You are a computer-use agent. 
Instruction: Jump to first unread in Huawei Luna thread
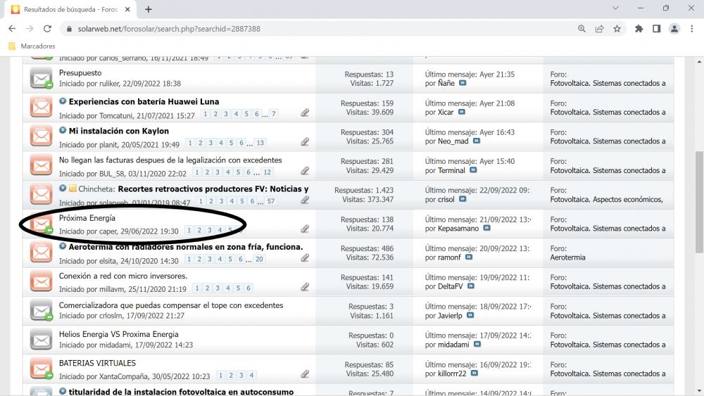pos(63,101)
